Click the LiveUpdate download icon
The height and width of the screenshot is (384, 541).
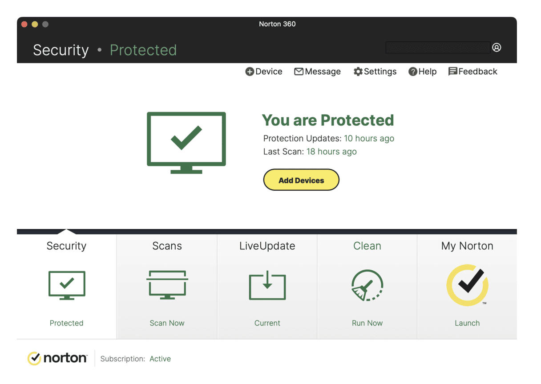[267, 286]
